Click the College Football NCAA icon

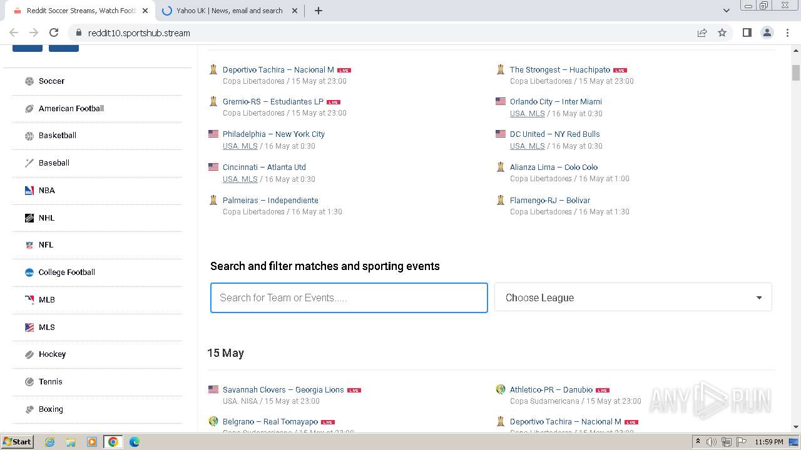29,272
